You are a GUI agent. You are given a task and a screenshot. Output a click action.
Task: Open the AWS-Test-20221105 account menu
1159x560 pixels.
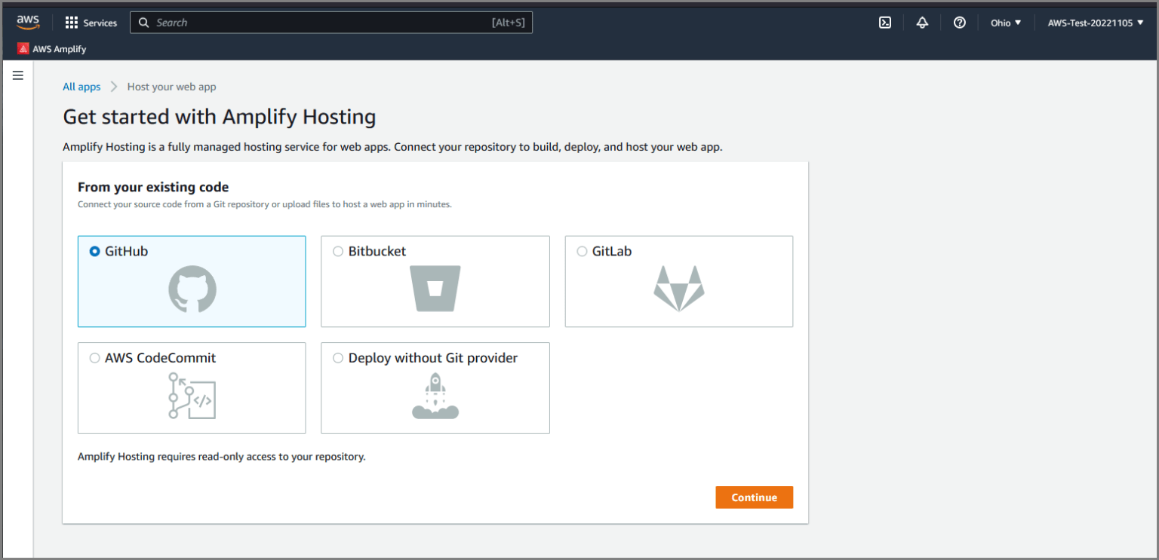point(1094,23)
